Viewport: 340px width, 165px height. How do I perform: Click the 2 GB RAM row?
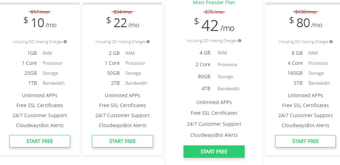[x=122, y=53]
